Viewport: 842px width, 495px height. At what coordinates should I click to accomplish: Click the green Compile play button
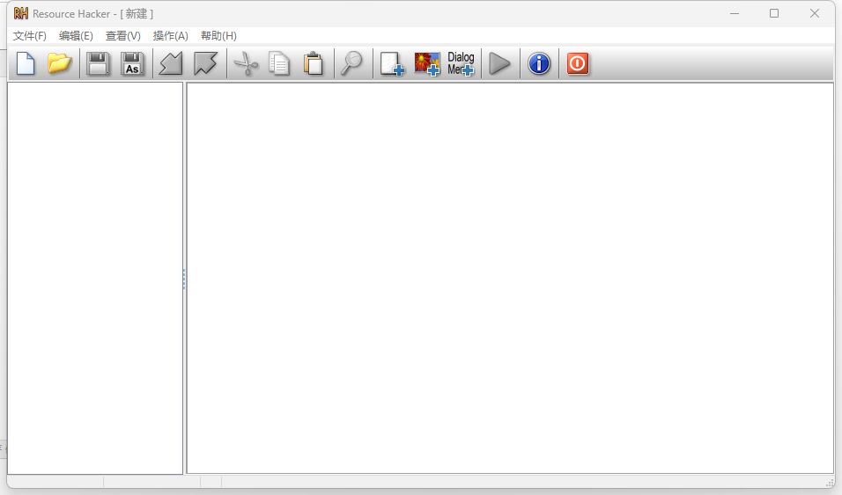pyautogui.click(x=500, y=63)
